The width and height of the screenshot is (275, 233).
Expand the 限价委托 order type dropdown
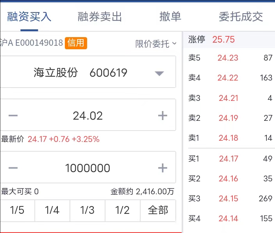coord(156,43)
